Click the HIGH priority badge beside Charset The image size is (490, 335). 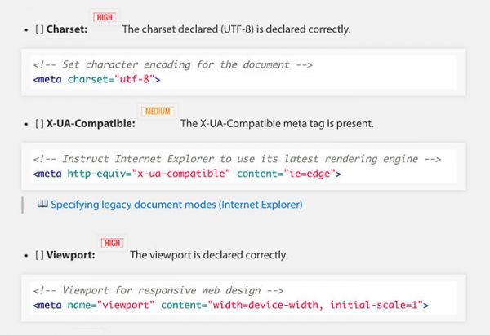105,16
